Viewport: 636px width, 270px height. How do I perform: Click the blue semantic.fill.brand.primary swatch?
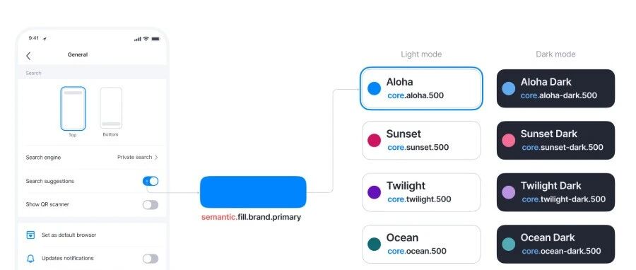point(253,192)
